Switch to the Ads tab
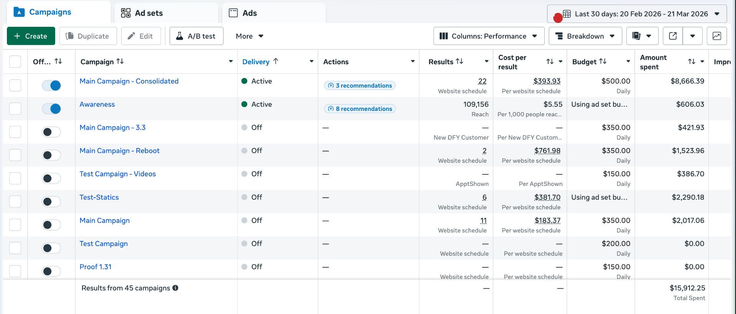The width and height of the screenshot is (736, 314). (x=274, y=13)
